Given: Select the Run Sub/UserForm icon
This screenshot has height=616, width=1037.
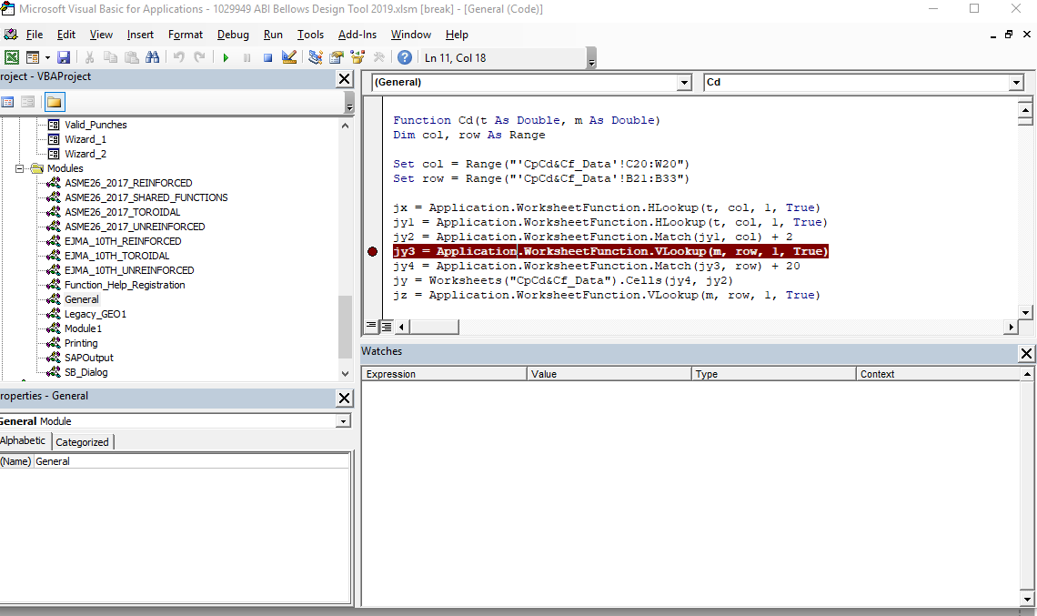Looking at the screenshot, I should pyautogui.click(x=226, y=56).
